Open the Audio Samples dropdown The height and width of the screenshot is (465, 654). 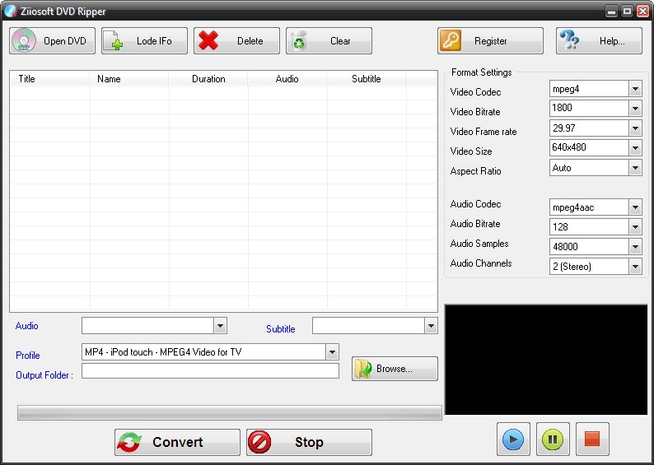click(x=635, y=246)
